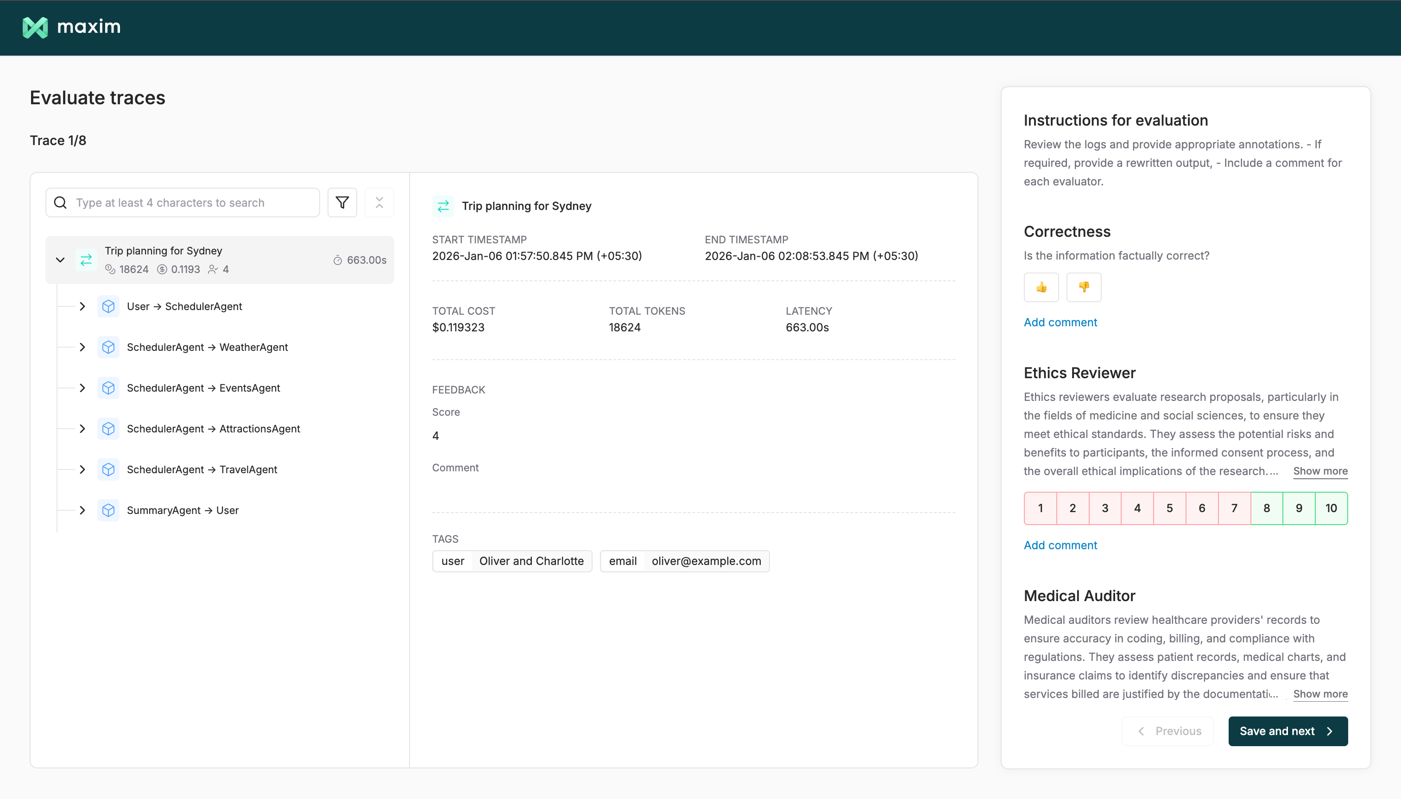The height and width of the screenshot is (799, 1401).
Task: Click Save and next
Action: [1287, 731]
